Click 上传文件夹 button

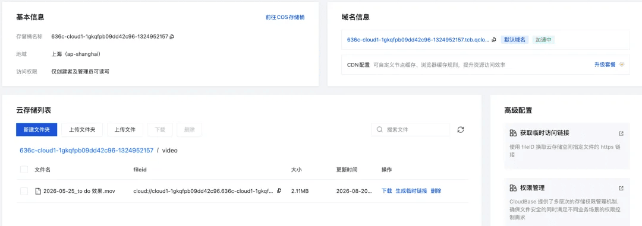click(x=82, y=129)
